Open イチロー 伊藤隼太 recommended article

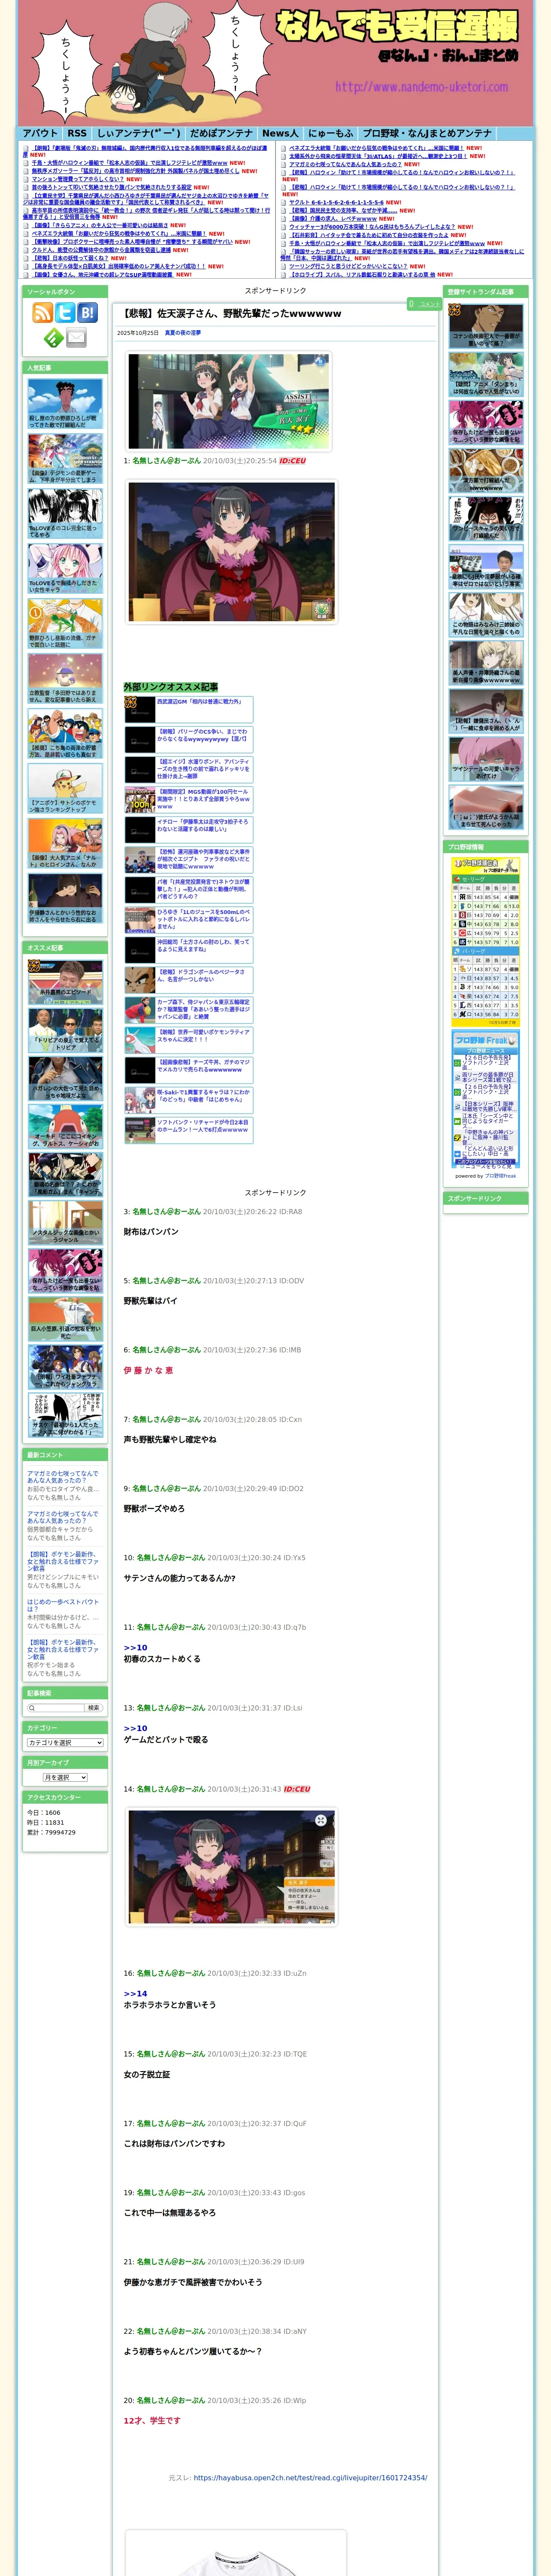pyautogui.click(x=188, y=829)
